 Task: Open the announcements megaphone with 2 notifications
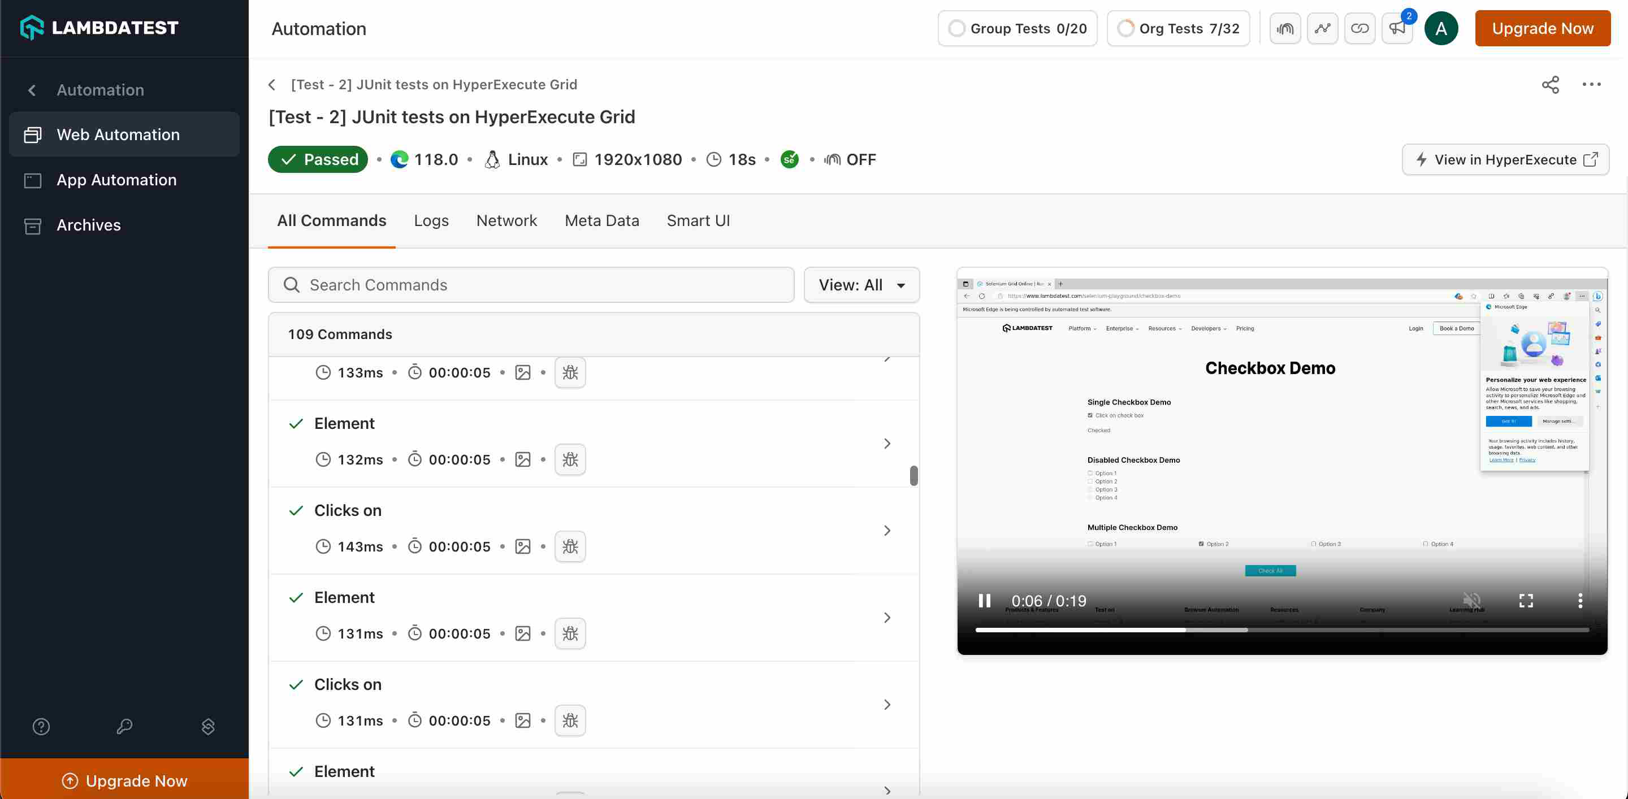[1397, 28]
